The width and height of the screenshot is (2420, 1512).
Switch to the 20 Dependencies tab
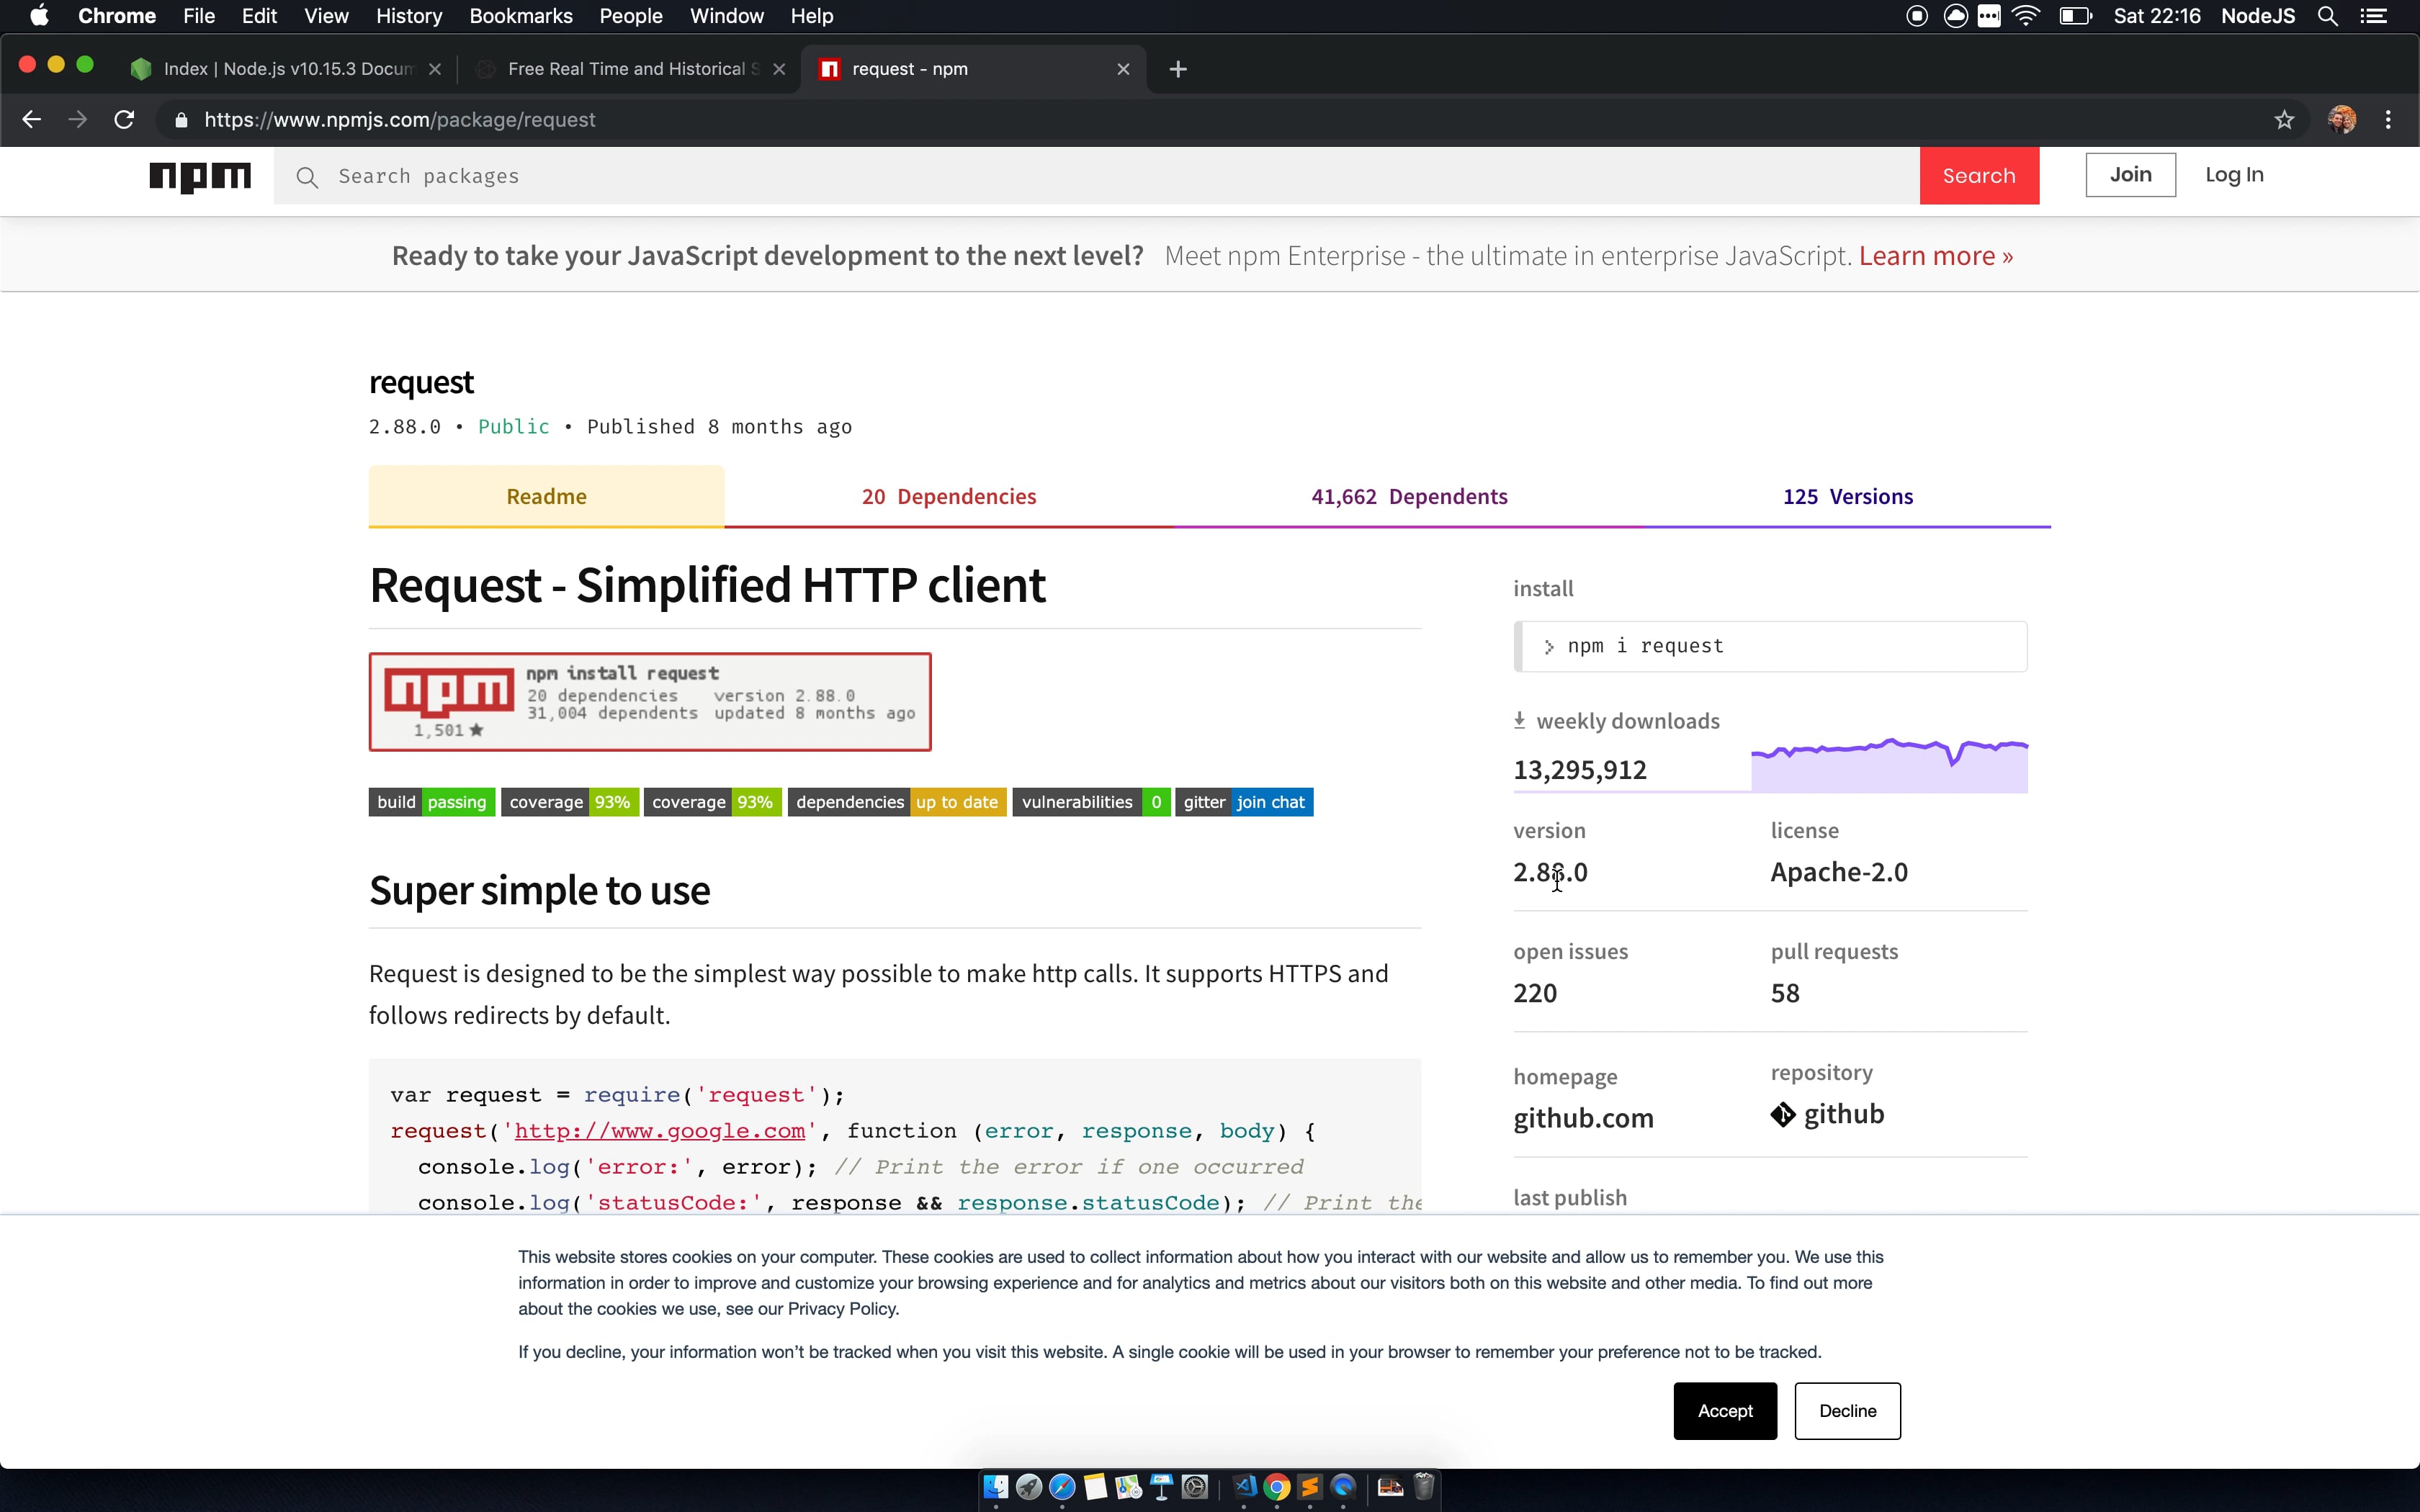(949, 496)
